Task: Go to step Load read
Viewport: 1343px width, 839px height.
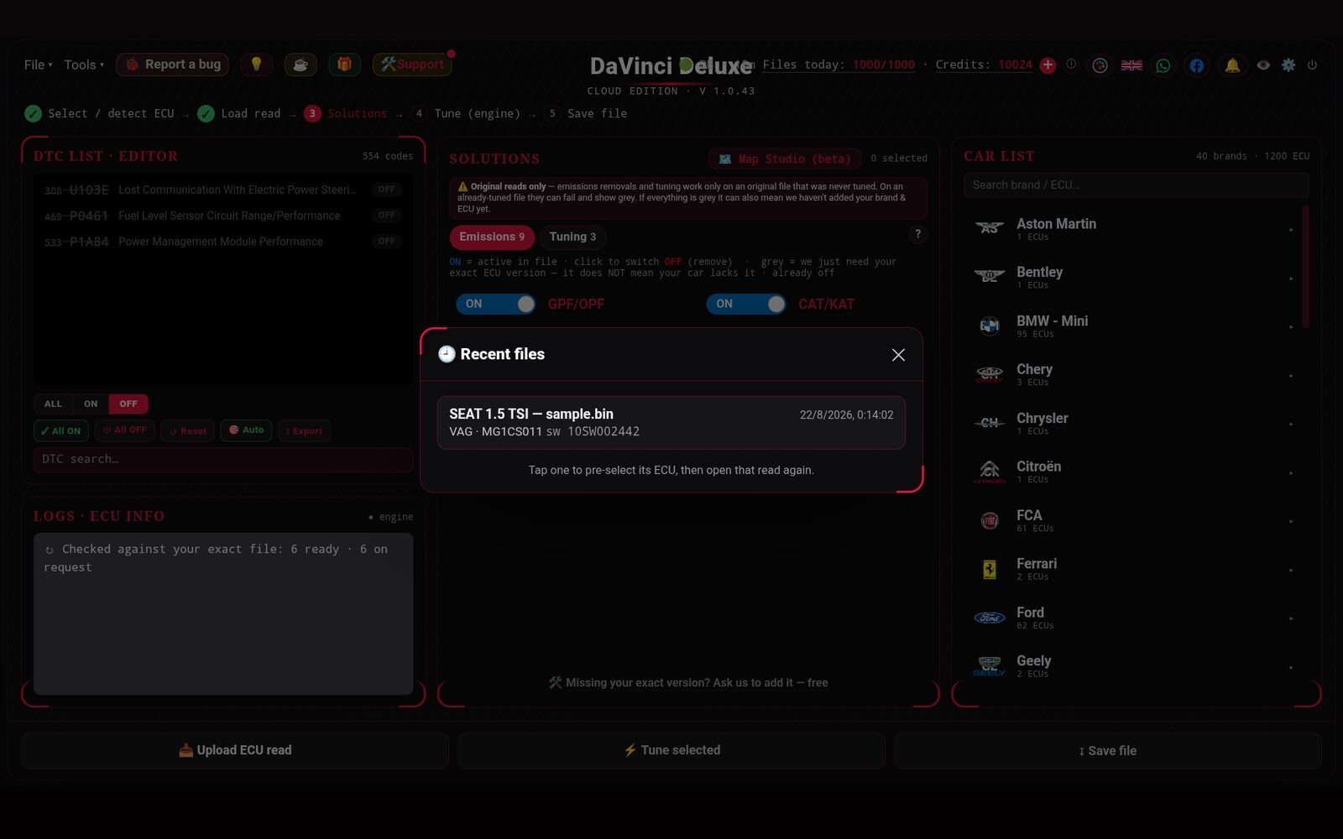Action: 239,113
